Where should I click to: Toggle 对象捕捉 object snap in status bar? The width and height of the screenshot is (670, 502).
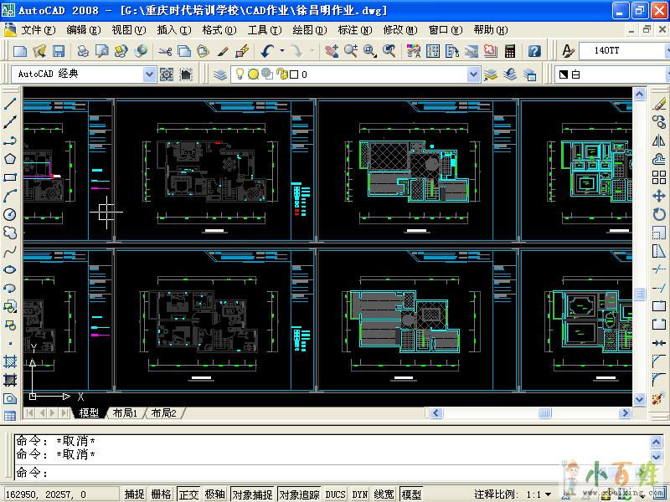coord(252,494)
